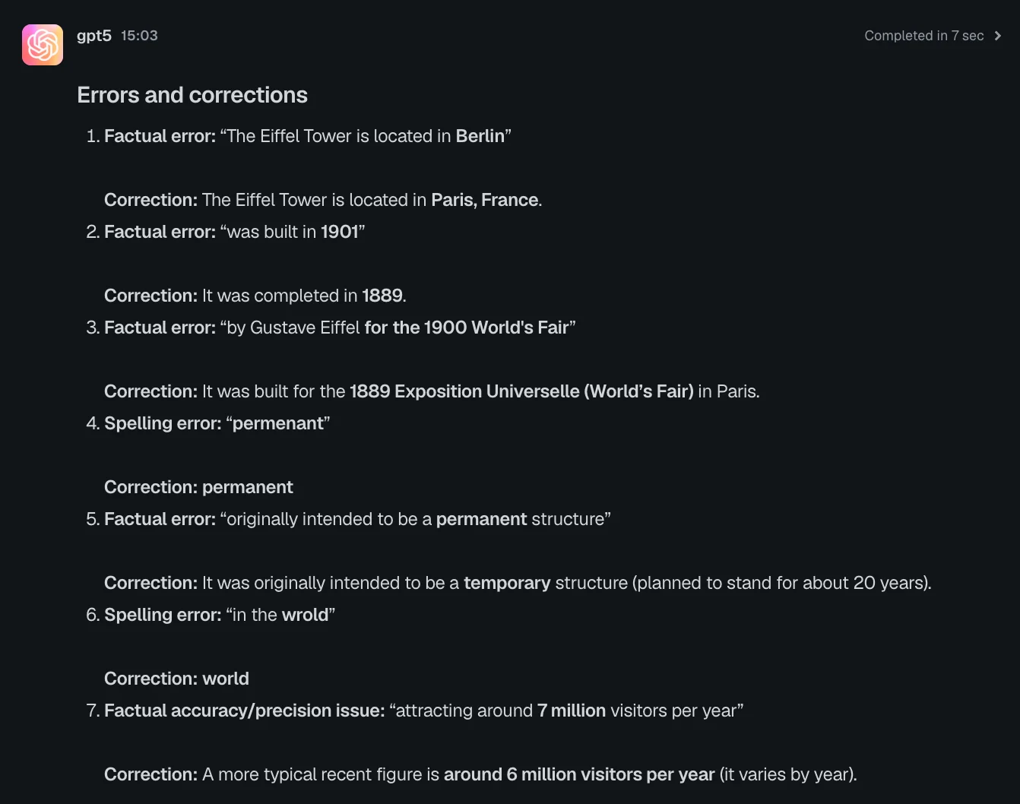Screen dimensions: 1020x804
Task: Click the gpt5 avatar logo icon
Action: [x=43, y=45]
